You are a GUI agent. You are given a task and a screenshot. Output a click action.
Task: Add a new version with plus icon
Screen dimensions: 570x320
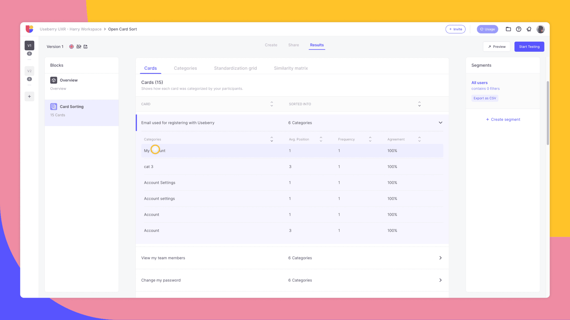29,96
